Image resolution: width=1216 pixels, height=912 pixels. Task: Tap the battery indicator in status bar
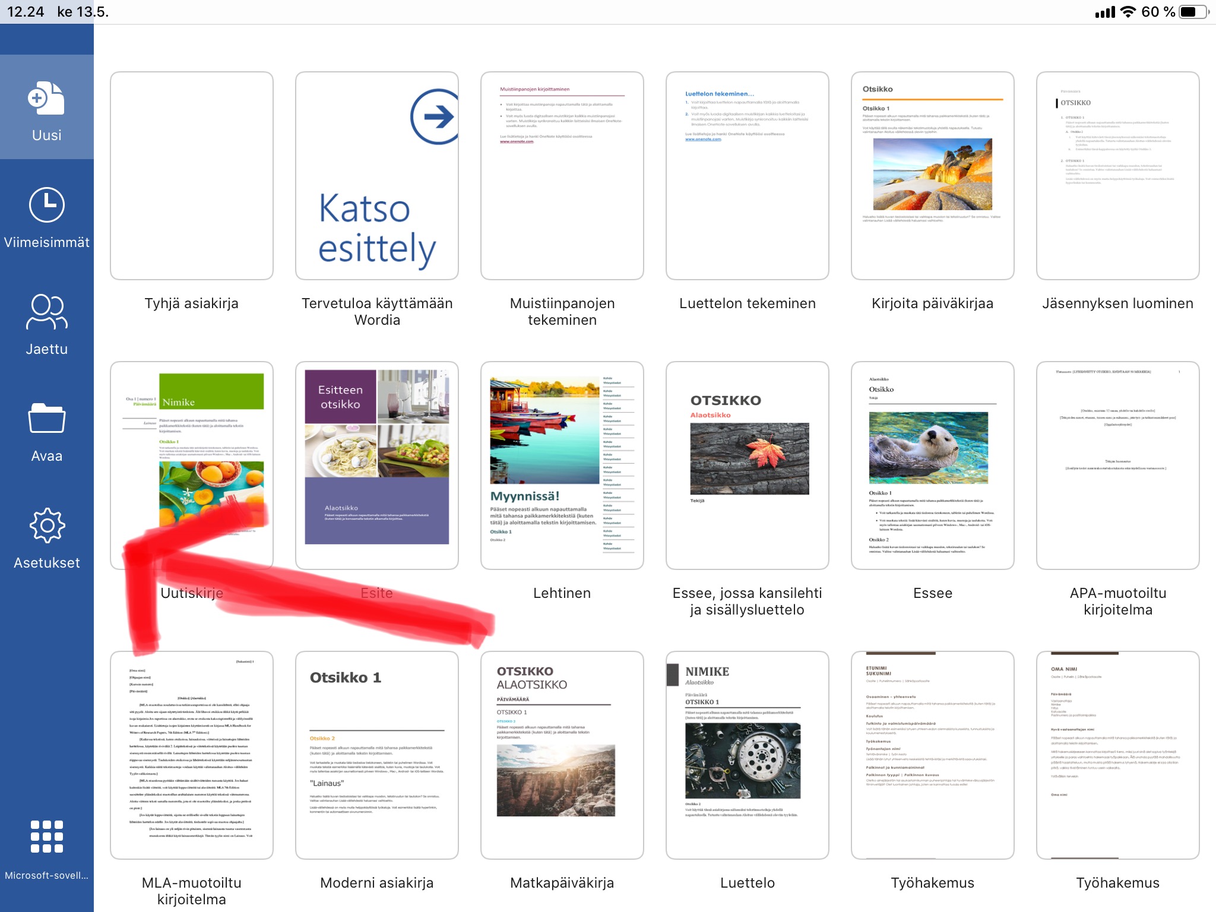click(1192, 12)
